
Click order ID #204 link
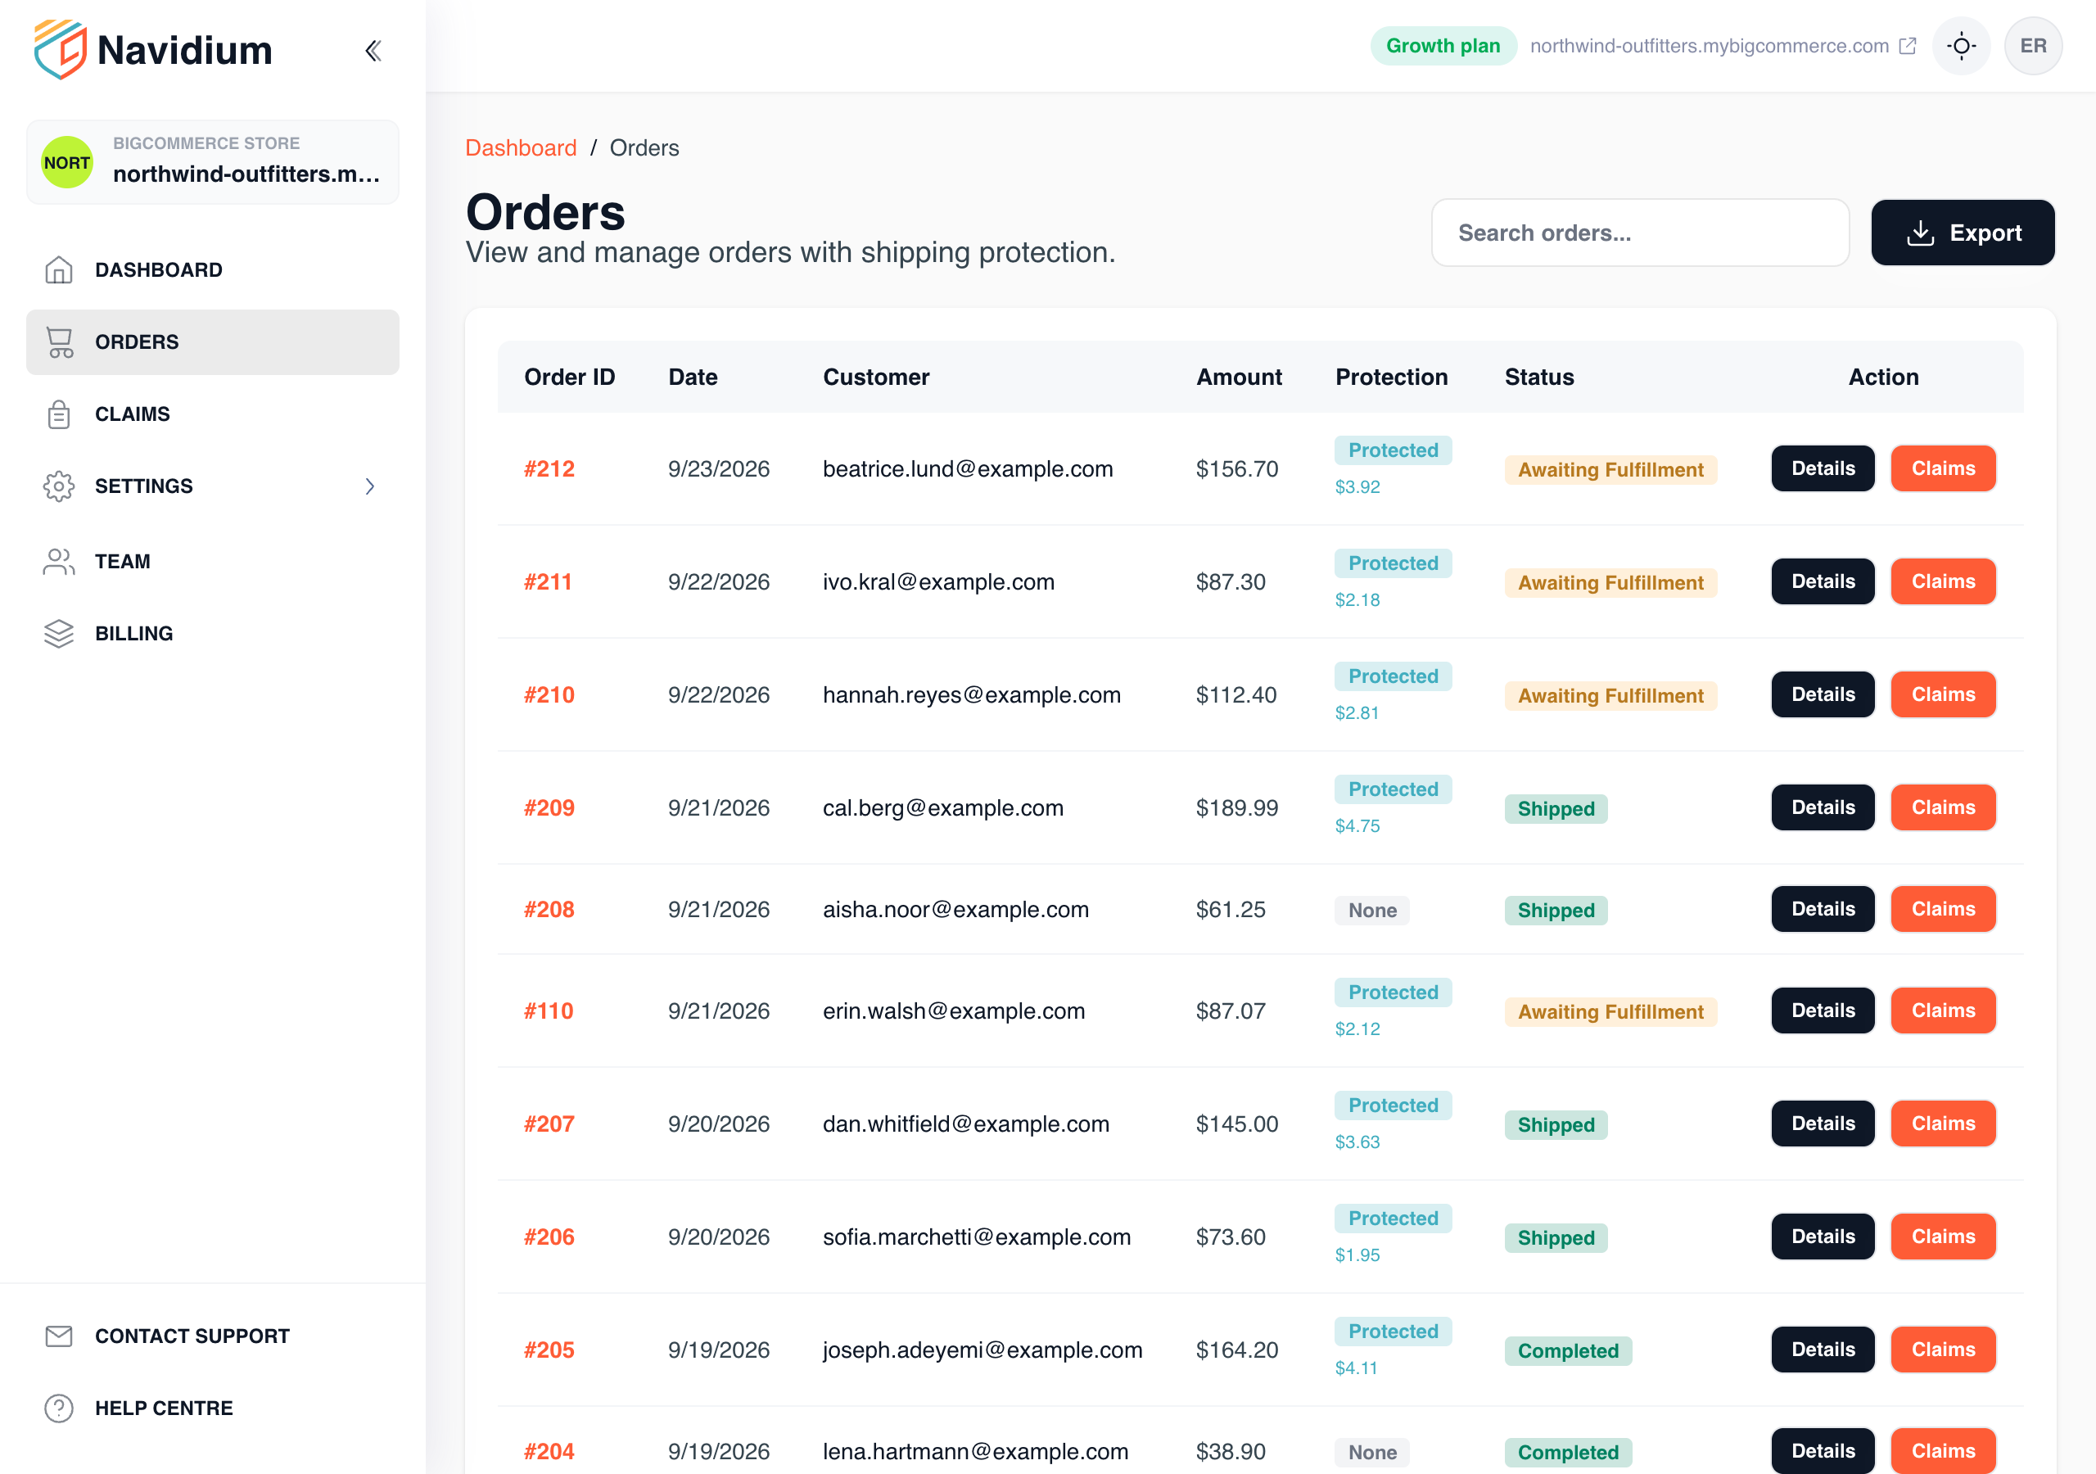click(549, 1452)
